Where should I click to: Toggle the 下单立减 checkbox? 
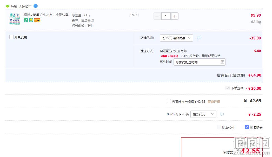(x=227, y=88)
